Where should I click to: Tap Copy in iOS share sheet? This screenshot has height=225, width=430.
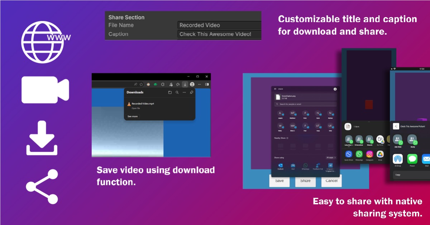pyautogui.click(x=411, y=175)
